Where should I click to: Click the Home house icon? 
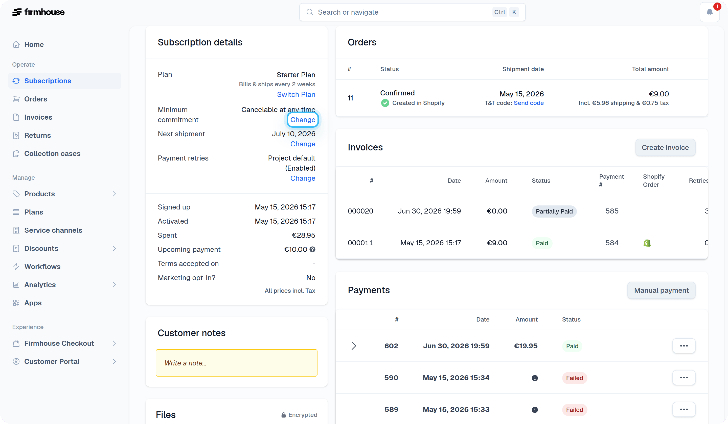click(x=16, y=44)
